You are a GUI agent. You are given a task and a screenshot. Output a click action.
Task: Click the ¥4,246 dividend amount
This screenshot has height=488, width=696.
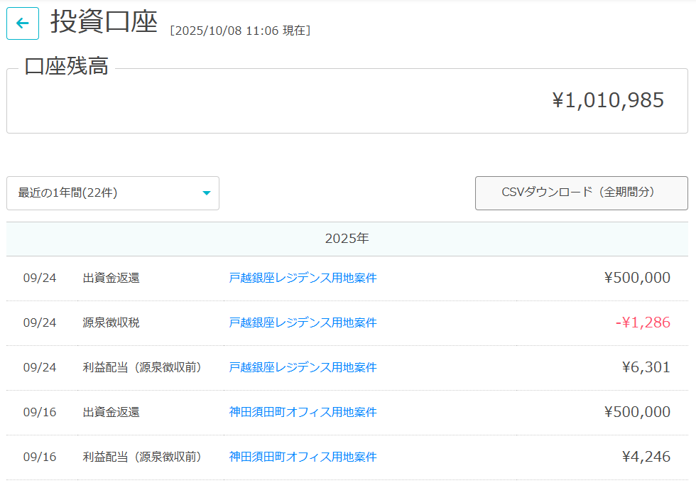[646, 457]
